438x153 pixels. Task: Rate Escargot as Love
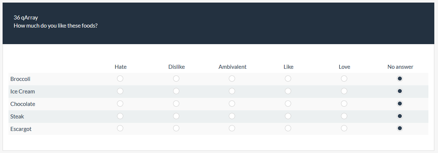click(x=344, y=129)
